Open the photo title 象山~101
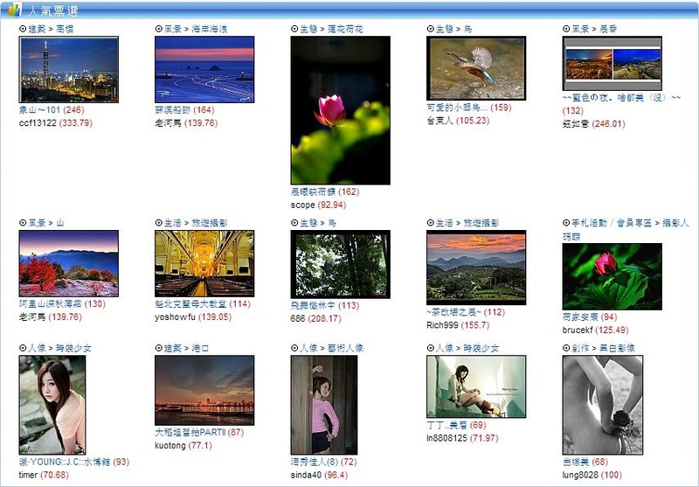This screenshot has height=487, width=699. (39, 109)
